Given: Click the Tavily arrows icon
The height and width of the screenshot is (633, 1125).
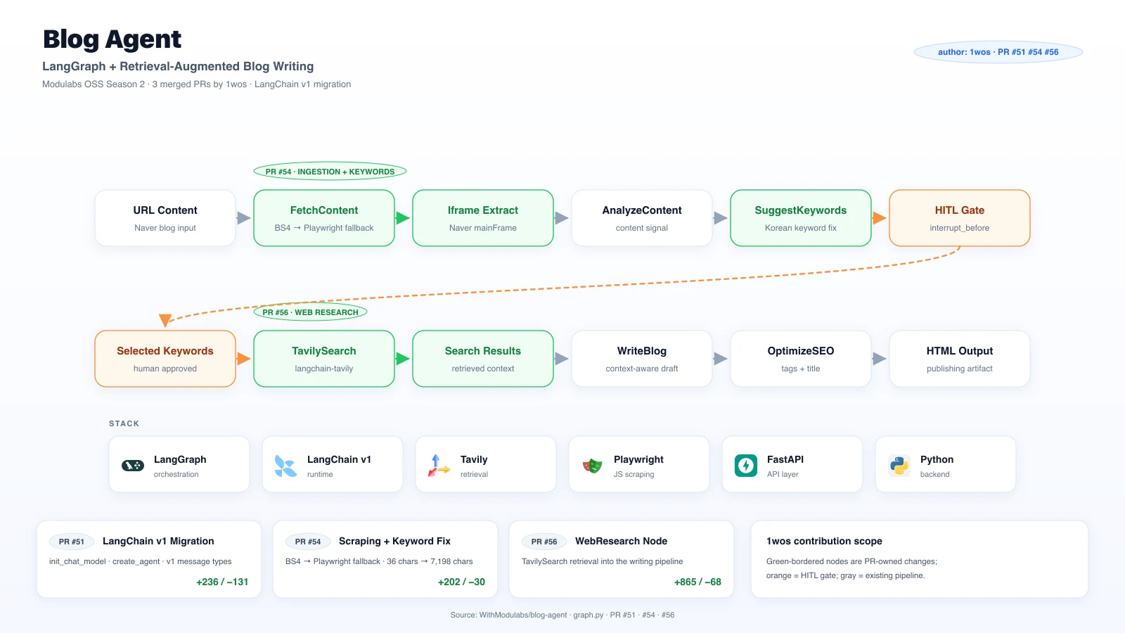Looking at the screenshot, I should click(439, 466).
